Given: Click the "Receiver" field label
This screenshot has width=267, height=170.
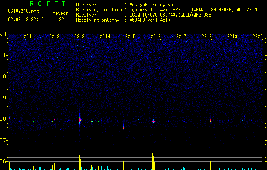Looking at the screenshot, I should coord(86,15).
